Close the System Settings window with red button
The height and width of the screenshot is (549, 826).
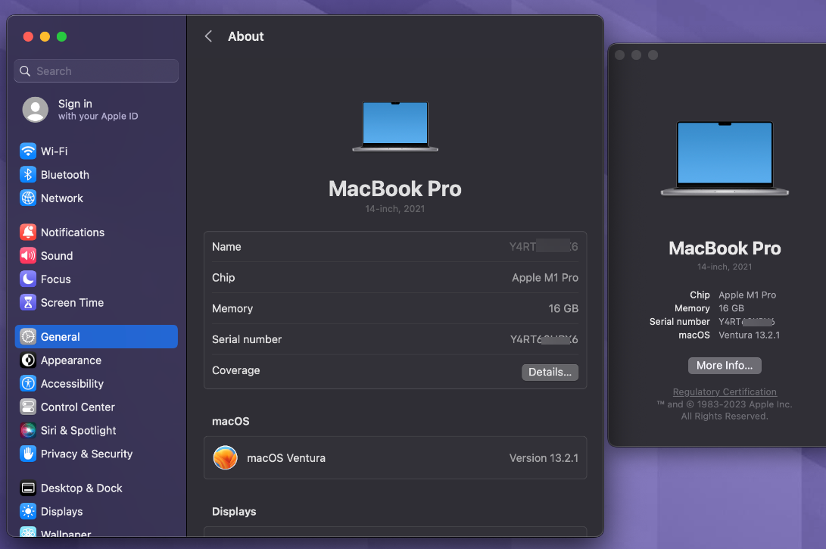29,36
